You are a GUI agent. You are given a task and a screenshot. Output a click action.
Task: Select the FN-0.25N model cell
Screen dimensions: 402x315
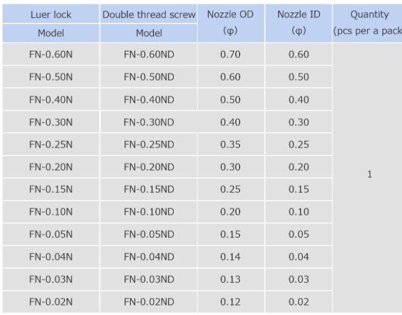click(x=51, y=145)
